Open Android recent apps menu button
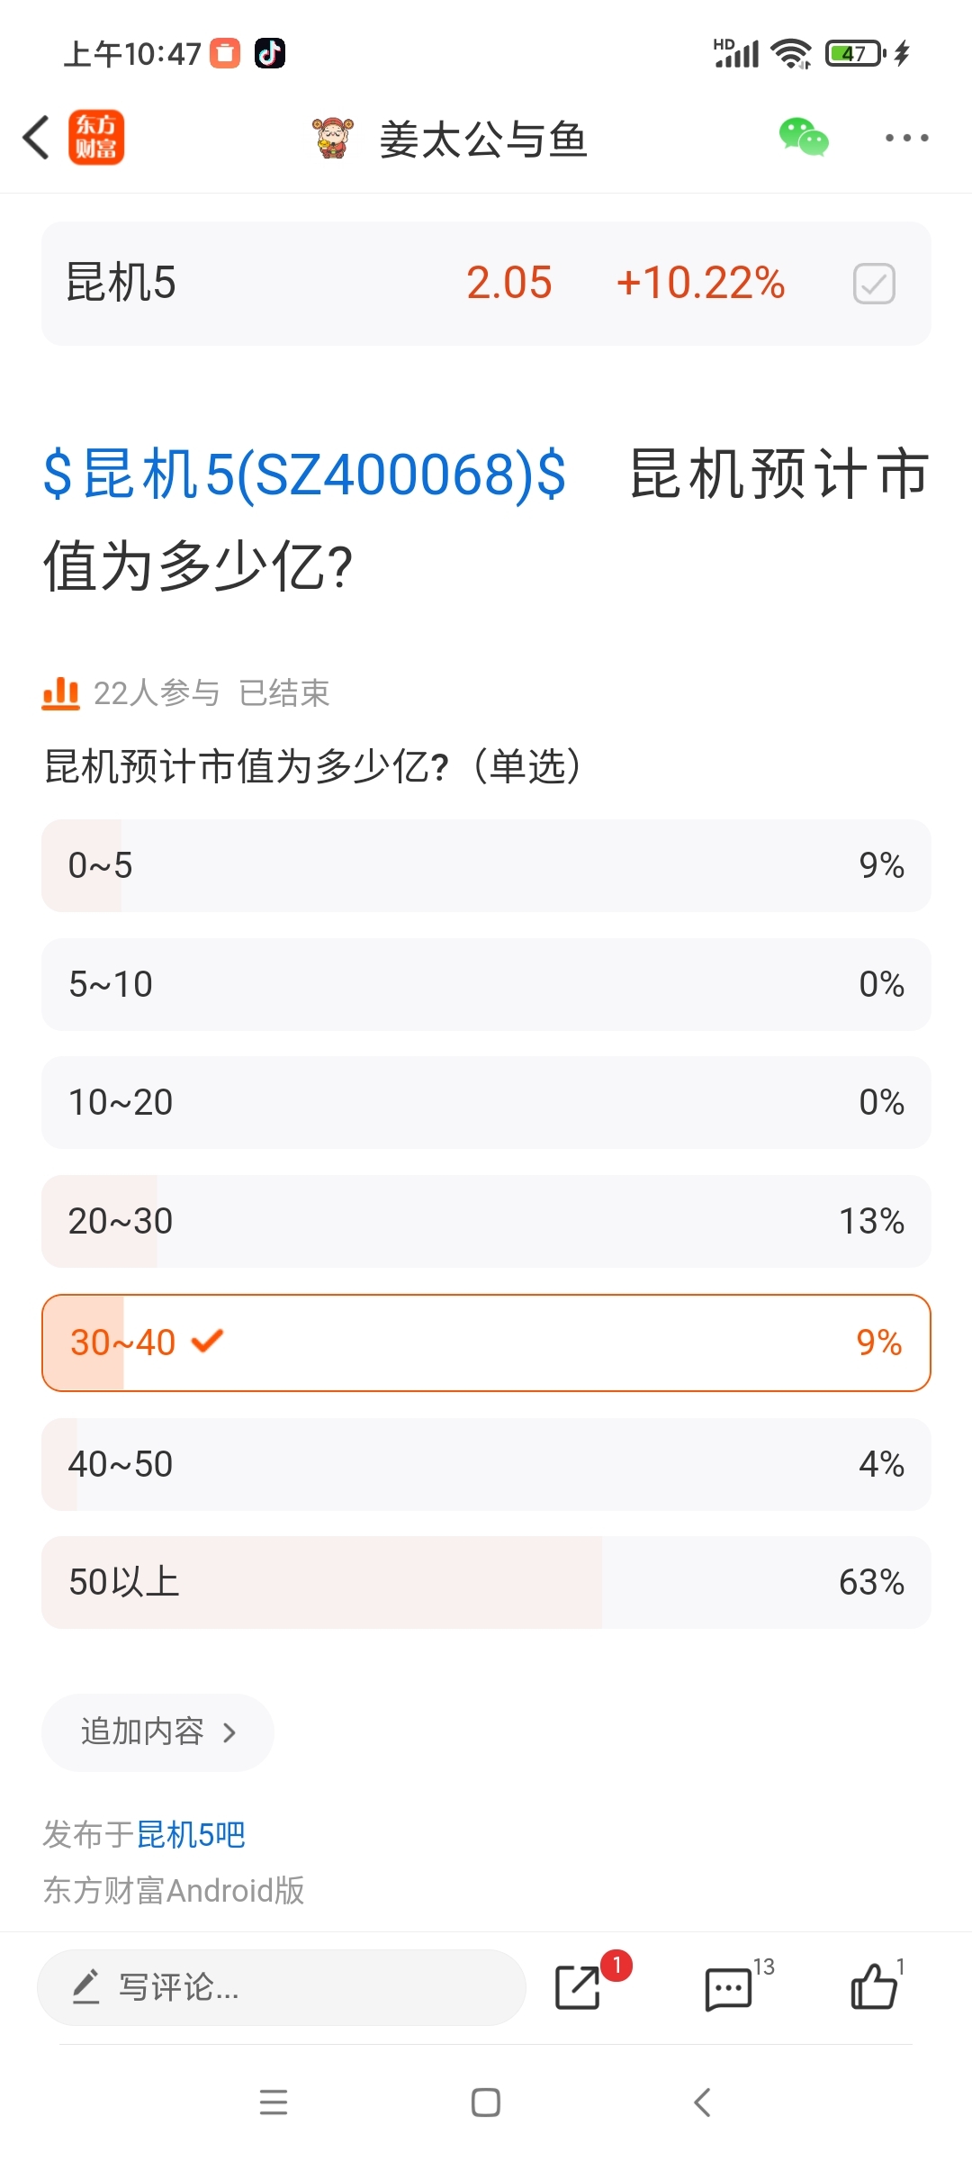 pyautogui.click(x=274, y=2102)
